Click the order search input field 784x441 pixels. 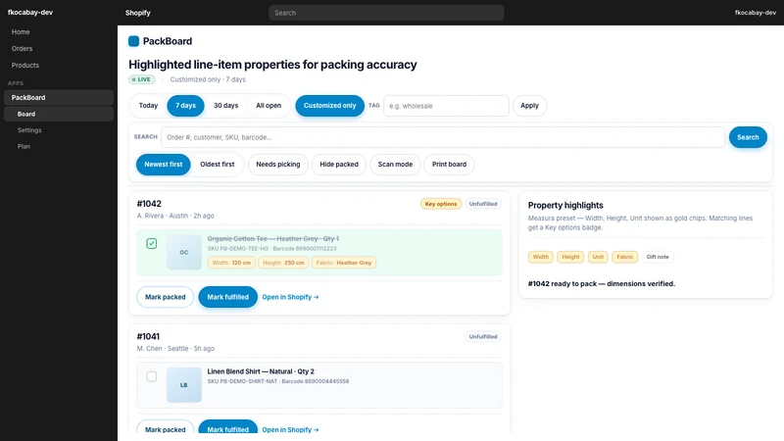tap(443, 137)
